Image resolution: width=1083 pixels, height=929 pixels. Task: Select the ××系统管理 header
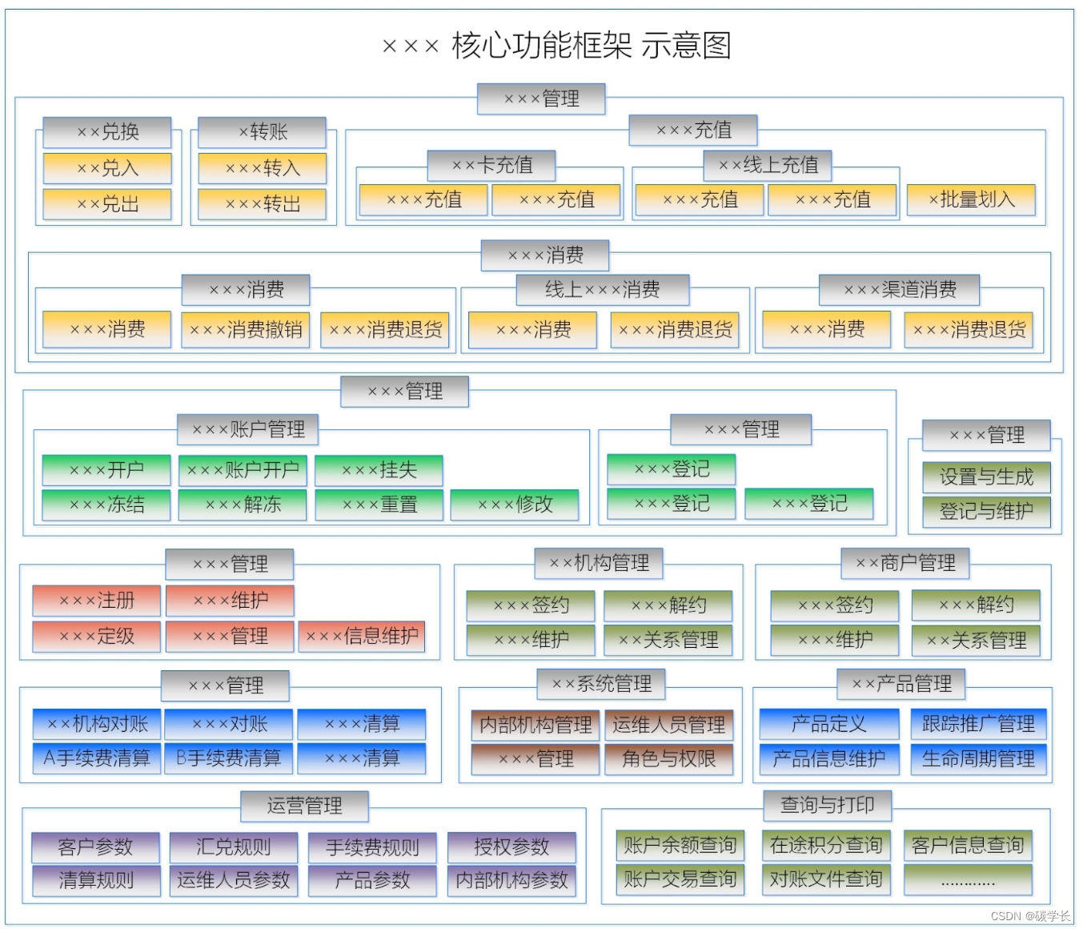click(x=601, y=685)
